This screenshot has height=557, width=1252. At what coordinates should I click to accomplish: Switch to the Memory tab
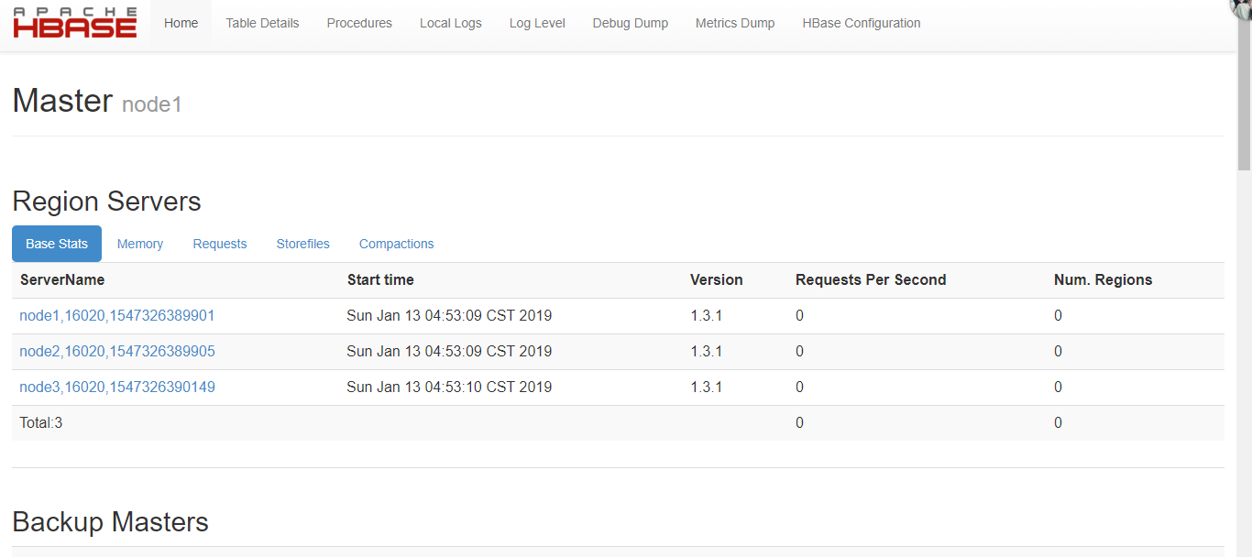[x=139, y=243]
